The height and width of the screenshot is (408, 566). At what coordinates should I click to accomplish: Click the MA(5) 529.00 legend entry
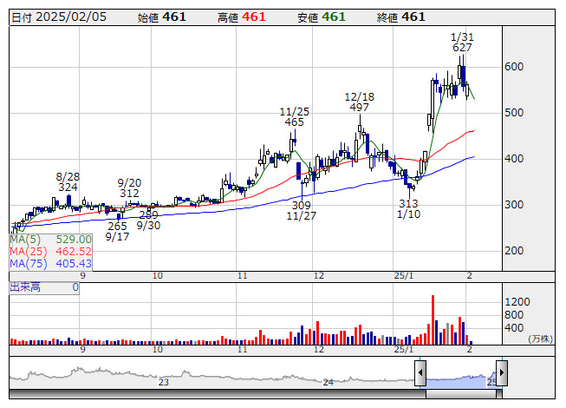50,240
